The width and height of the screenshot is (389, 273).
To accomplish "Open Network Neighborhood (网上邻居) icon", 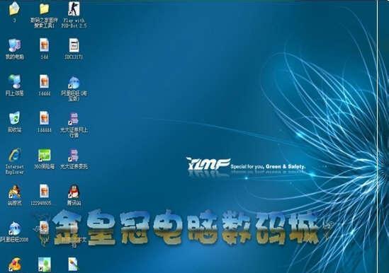I will click(x=15, y=81).
